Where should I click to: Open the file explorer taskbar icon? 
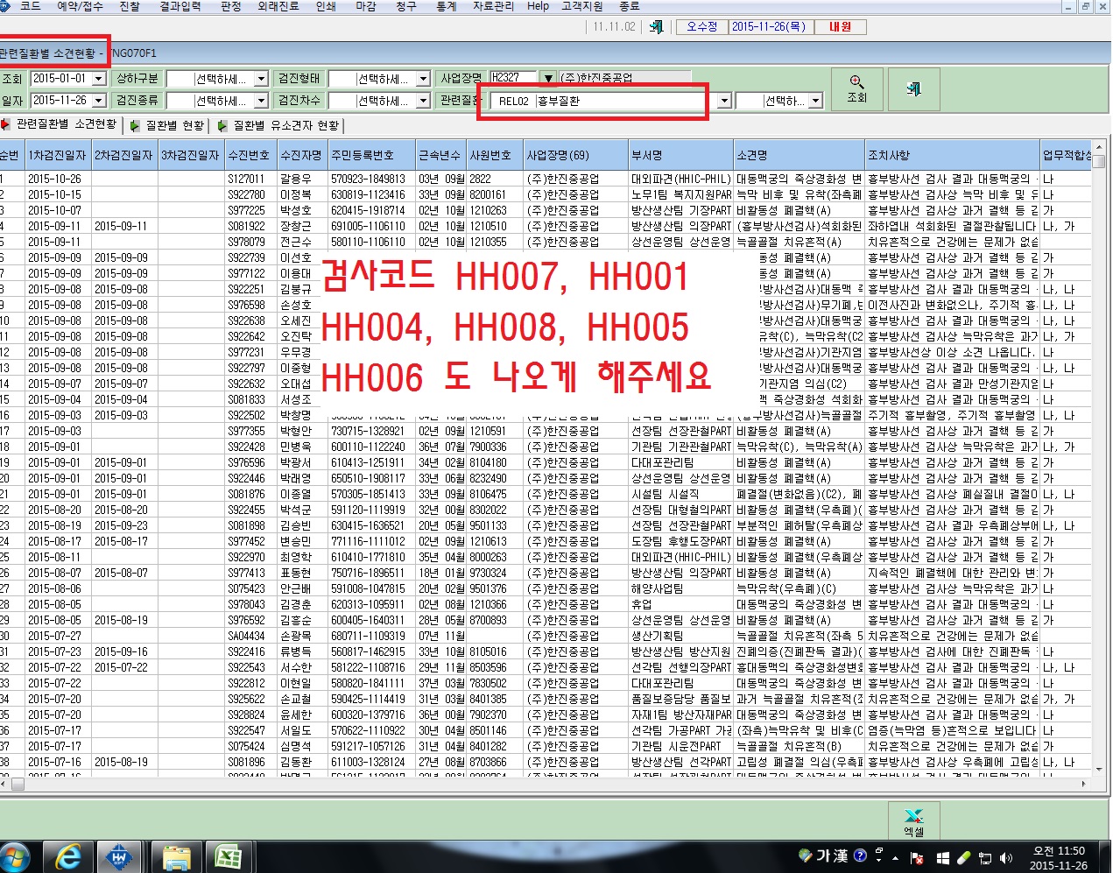click(x=176, y=856)
